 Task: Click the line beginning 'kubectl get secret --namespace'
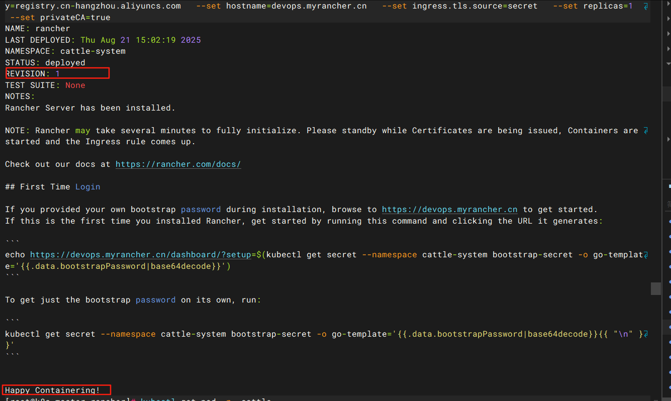pyautogui.click(x=324, y=334)
